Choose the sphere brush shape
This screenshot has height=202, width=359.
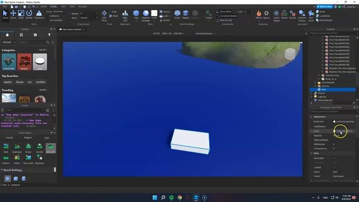pos(7,178)
